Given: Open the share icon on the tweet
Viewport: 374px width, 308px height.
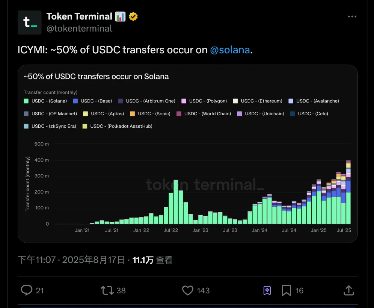Looking at the screenshot, I should [348, 290].
